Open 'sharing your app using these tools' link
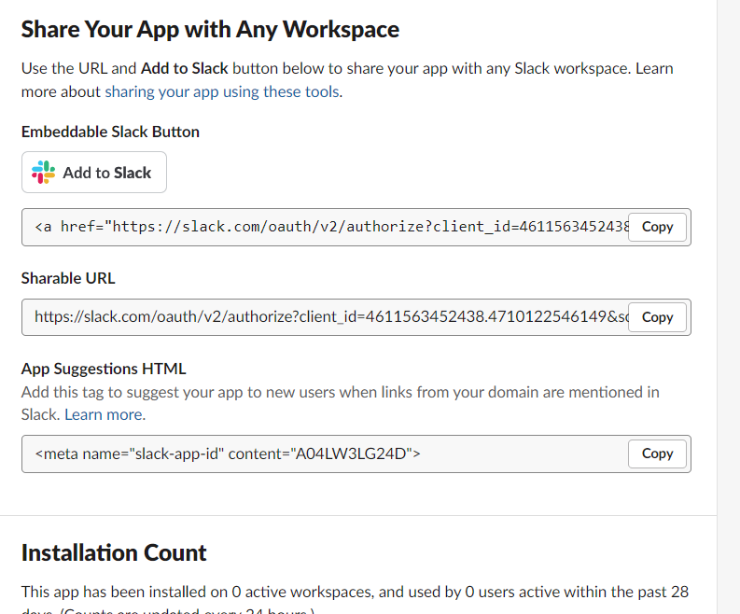The width and height of the screenshot is (740, 614). tap(222, 91)
